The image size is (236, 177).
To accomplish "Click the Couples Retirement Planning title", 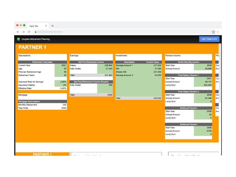I will point(35,39).
